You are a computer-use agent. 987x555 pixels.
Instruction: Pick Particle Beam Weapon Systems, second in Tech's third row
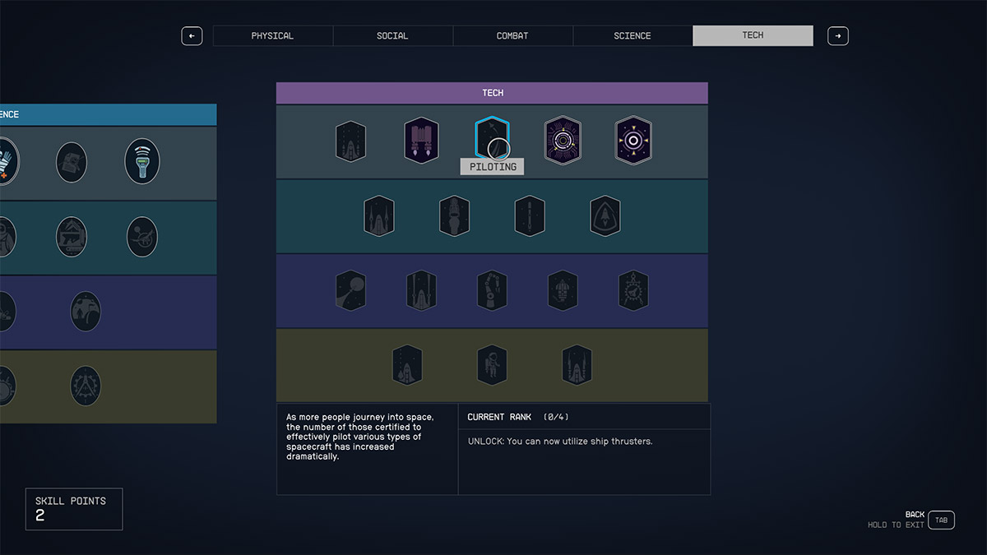pos(421,291)
